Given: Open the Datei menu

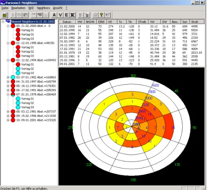Looking at the screenshot, I should [5, 8].
